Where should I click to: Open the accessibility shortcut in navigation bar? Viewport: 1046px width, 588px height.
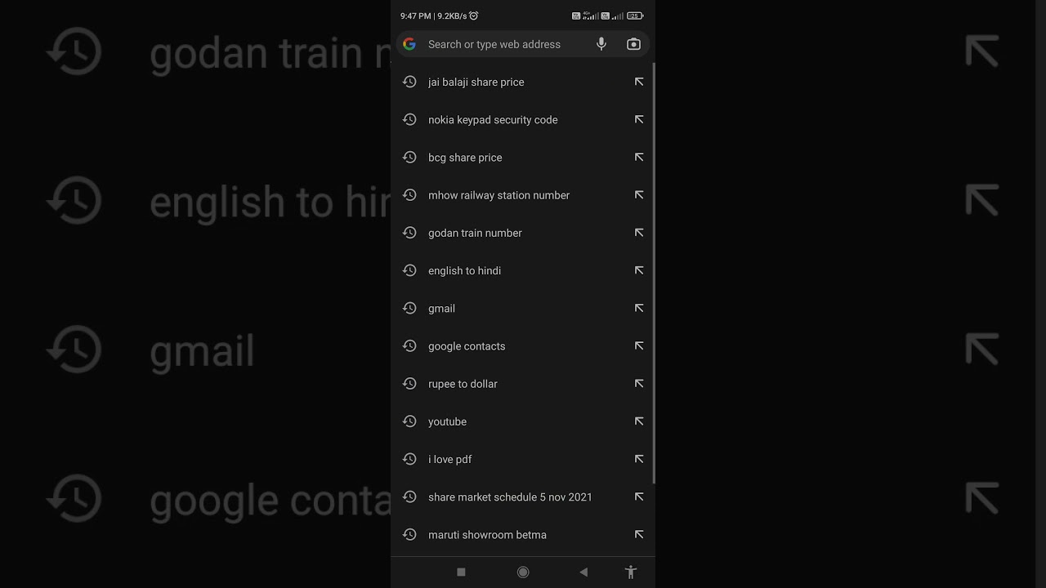pos(630,572)
